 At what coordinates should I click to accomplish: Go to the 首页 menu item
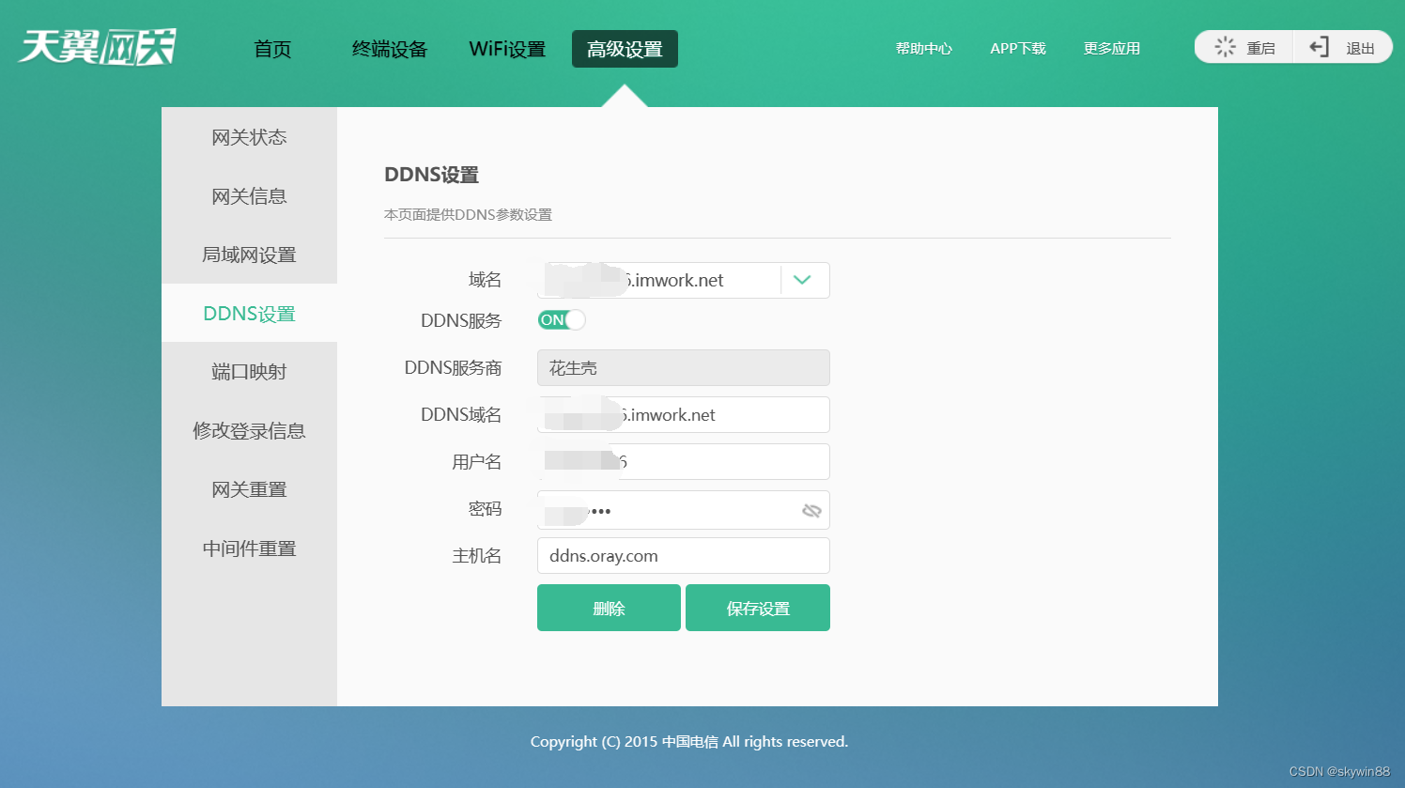pos(271,49)
